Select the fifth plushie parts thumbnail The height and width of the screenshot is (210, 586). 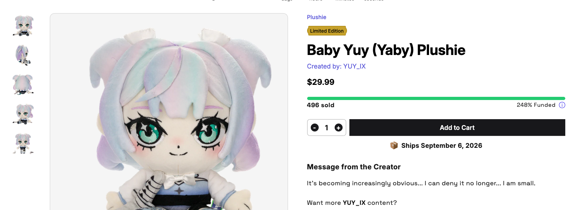click(x=23, y=143)
